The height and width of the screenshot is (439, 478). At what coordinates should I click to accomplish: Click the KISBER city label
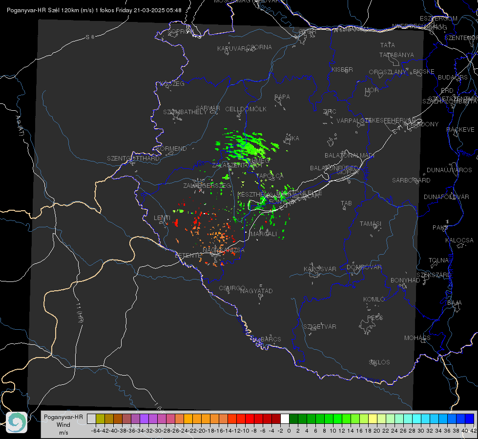(342, 69)
